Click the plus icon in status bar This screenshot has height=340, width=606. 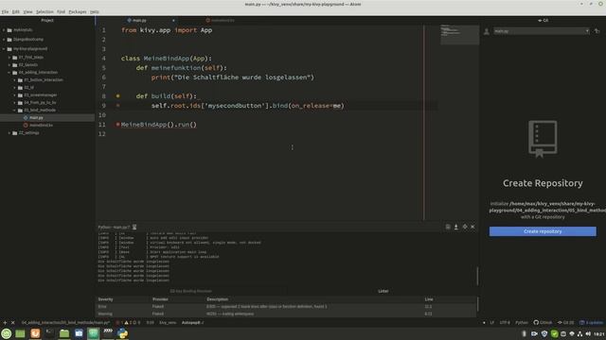tap(5, 323)
